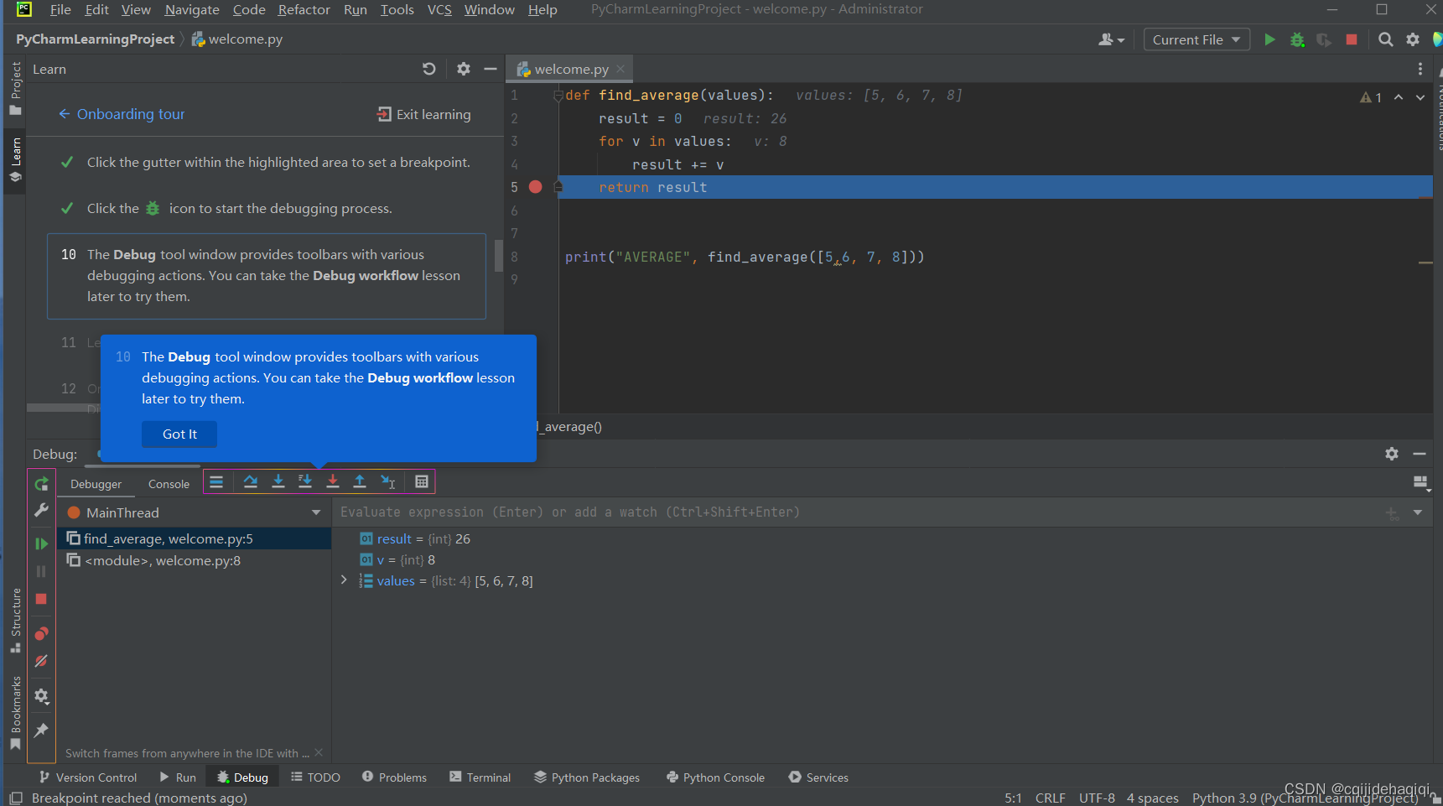Image resolution: width=1443 pixels, height=806 pixels.
Task: Expand the MainThread dropdown
Action: 316,512
